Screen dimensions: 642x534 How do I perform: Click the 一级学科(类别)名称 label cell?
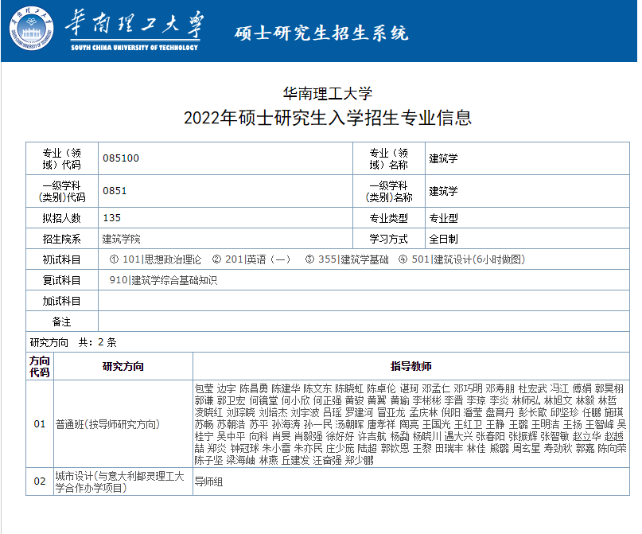[x=389, y=191]
